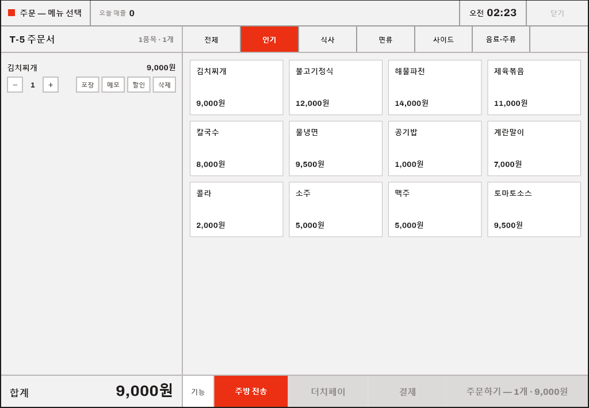Add 토마토소스 to the order
The image size is (589, 408).
(534, 209)
